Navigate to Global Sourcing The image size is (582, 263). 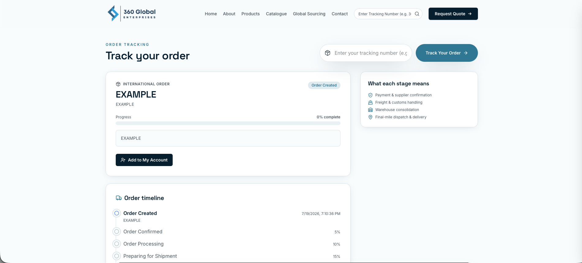pyautogui.click(x=309, y=14)
